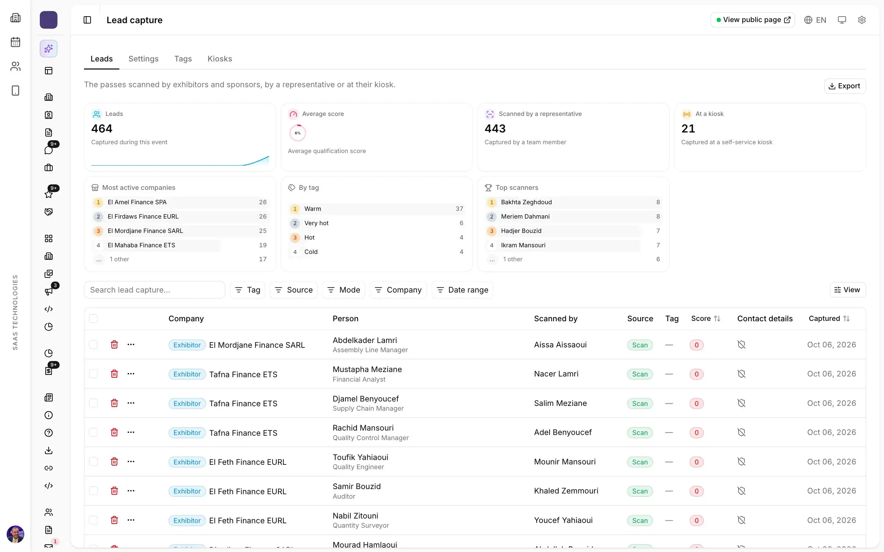Sort table by Captured column

click(x=829, y=318)
